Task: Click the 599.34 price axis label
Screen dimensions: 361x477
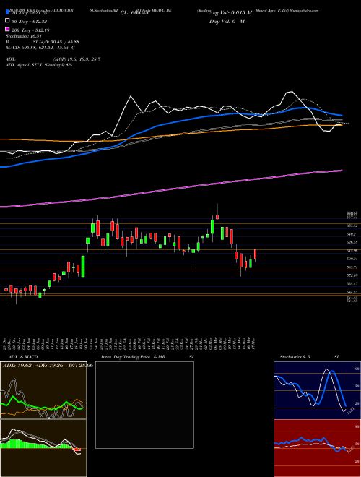Action: click(x=352, y=259)
